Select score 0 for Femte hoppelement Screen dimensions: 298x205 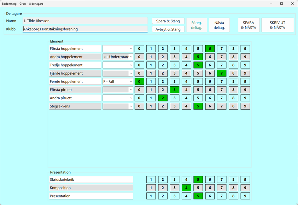[x=139, y=82]
